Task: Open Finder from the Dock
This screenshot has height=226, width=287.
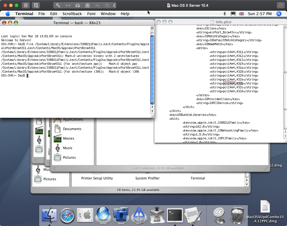Action: pyautogui.click(x=49, y=215)
